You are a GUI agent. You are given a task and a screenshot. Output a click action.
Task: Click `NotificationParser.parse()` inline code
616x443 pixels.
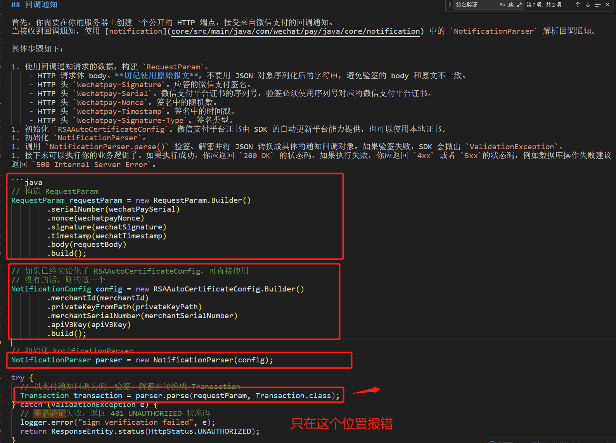[107, 147]
